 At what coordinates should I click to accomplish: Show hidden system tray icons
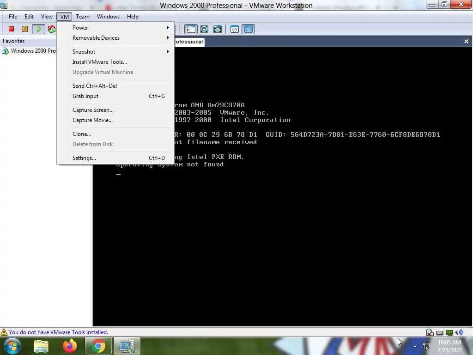pos(415,346)
